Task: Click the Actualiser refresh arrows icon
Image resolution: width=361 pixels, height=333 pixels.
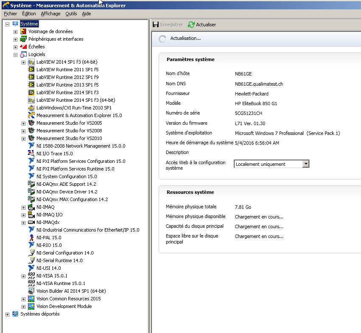Action: tap(191, 25)
